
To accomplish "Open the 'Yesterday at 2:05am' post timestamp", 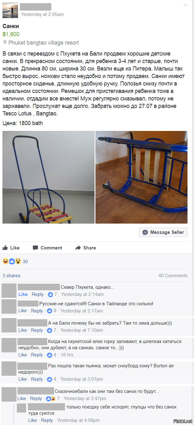I will pos(42,14).
